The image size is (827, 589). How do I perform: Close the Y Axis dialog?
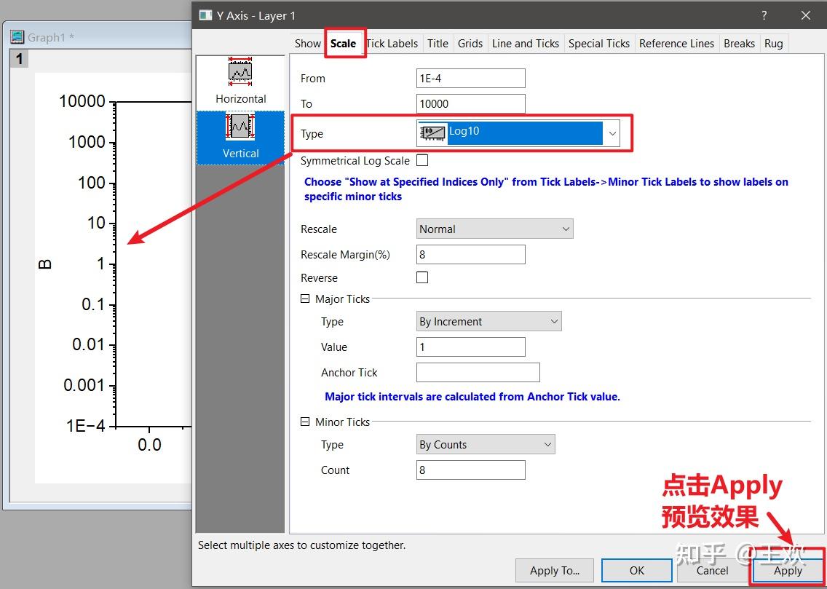tap(805, 15)
